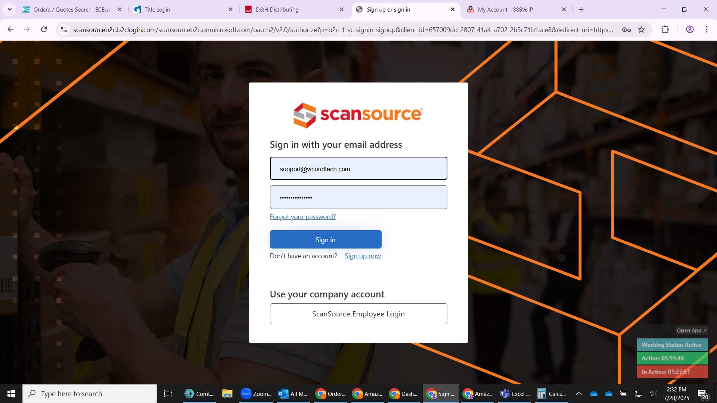This screenshot has width=717, height=403.
Task: Show hidden system tray icons
Action: tap(578, 394)
